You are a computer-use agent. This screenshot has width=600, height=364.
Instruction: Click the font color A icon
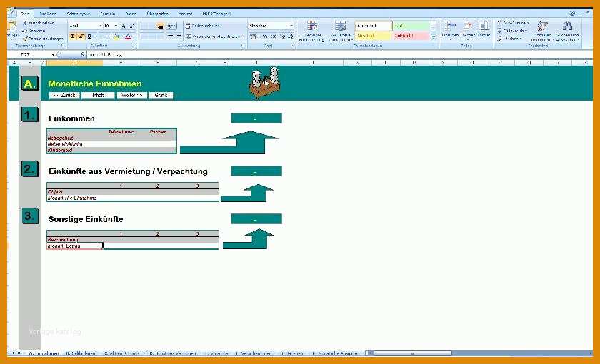tap(128, 36)
